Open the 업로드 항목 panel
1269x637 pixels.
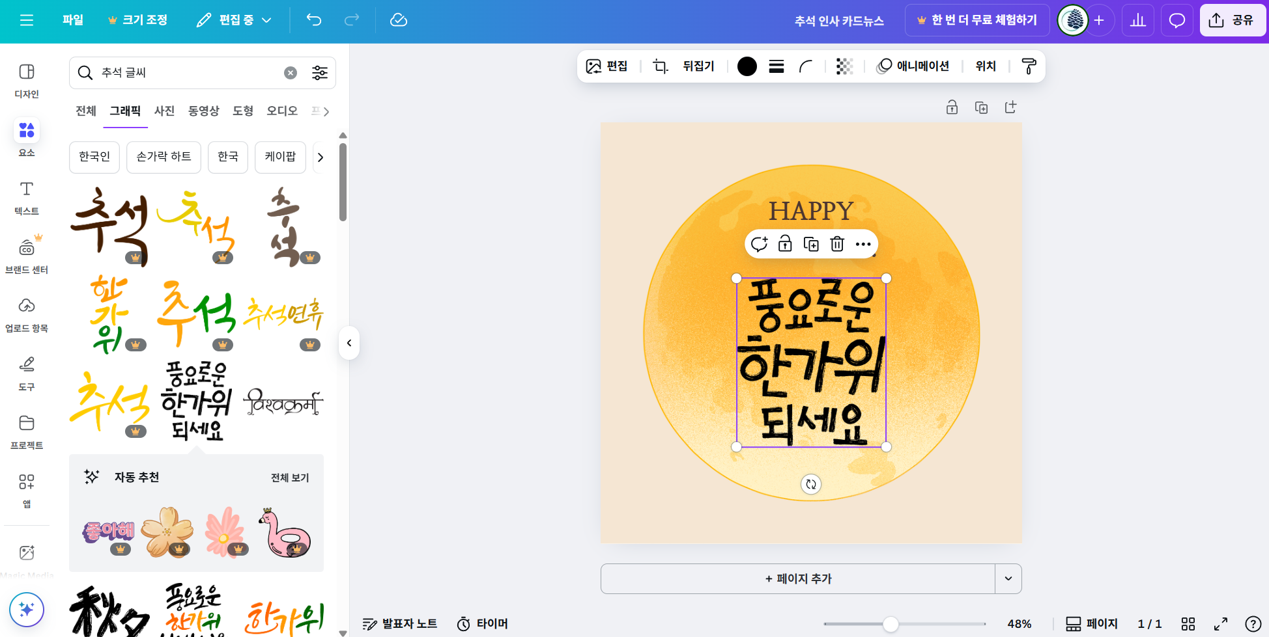click(x=26, y=312)
